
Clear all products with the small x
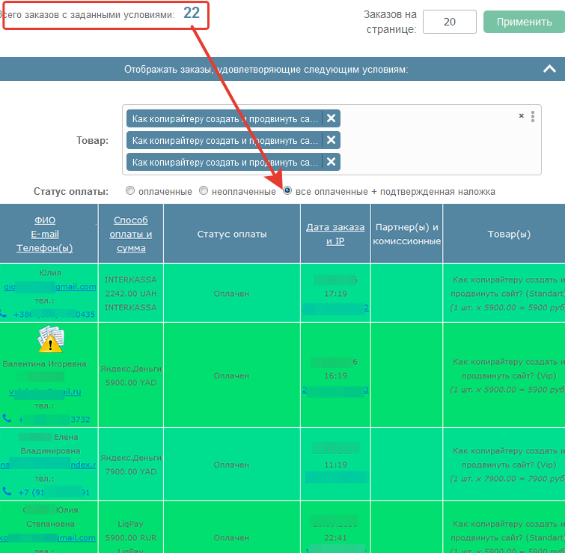pyautogui.click(x=522, y=116)
